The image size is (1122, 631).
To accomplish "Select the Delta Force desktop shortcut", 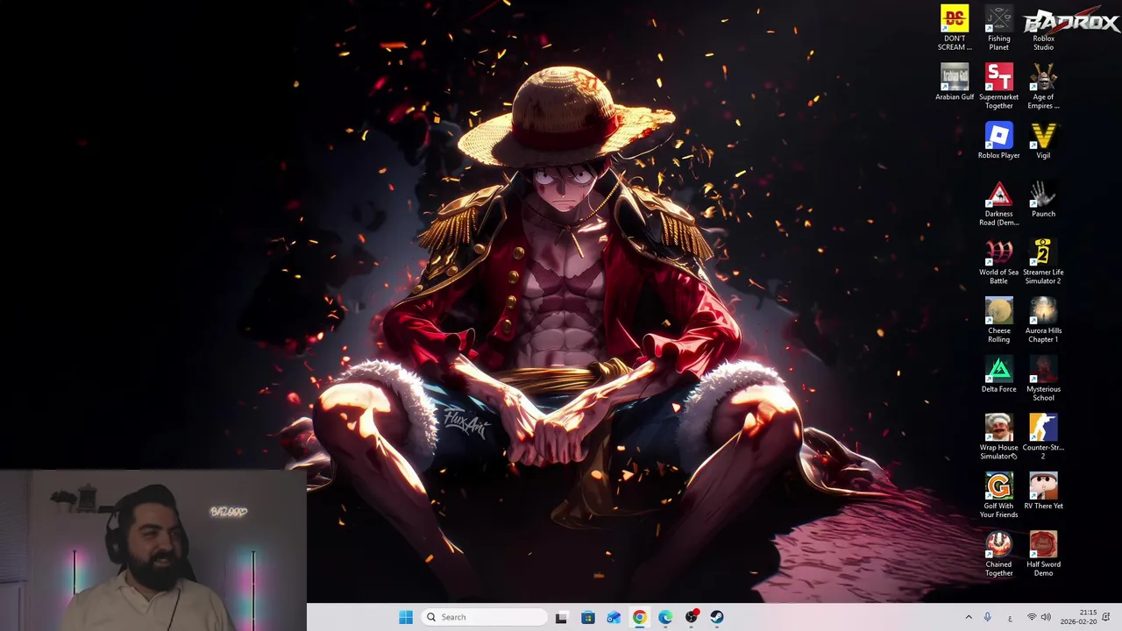I will (x=998, y=375).
